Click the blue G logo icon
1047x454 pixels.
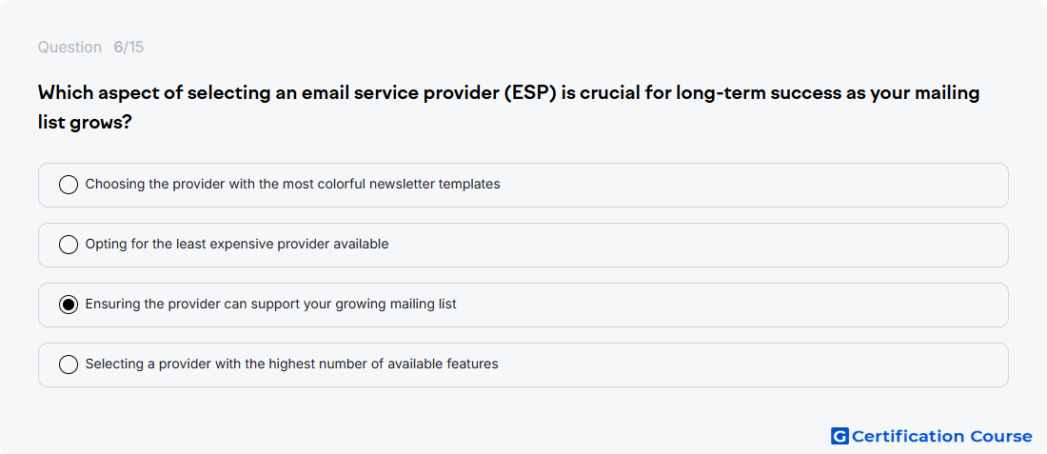840,437
